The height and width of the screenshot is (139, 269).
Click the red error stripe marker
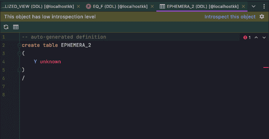tap(266, 67)
